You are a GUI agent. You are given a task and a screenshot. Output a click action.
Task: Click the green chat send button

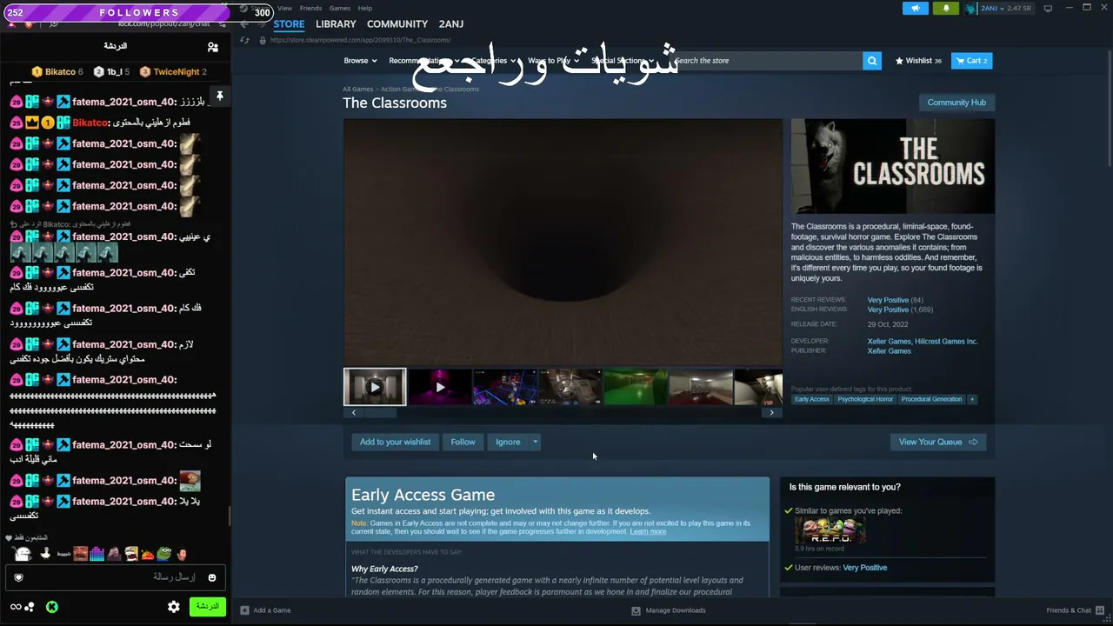tap(208, 606)
